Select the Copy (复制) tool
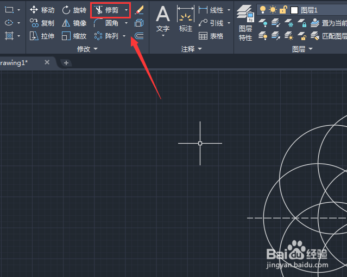This screenshot has height=277, width=347. [42, 23]
